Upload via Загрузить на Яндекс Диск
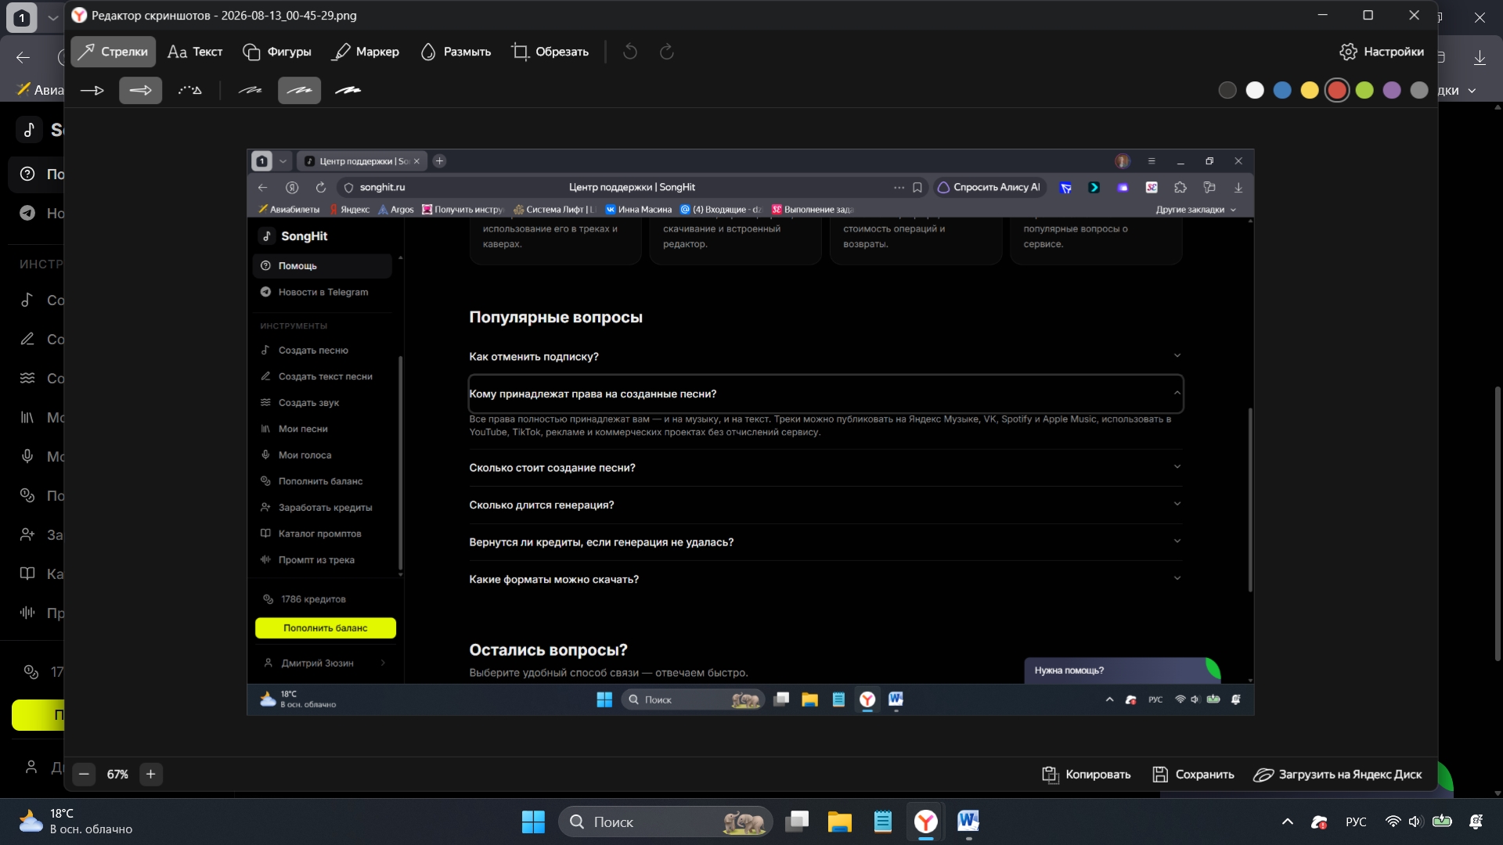Image resolution: width=1503 pixels, height=845 pixels. (1337, 775)
